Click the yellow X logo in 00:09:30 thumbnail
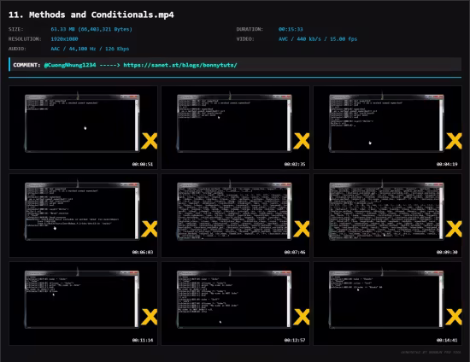Image resolution: width=470 pixels, height=362 pixels. [454, 229]
